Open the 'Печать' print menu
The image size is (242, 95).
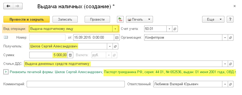(x=139, y=20)
